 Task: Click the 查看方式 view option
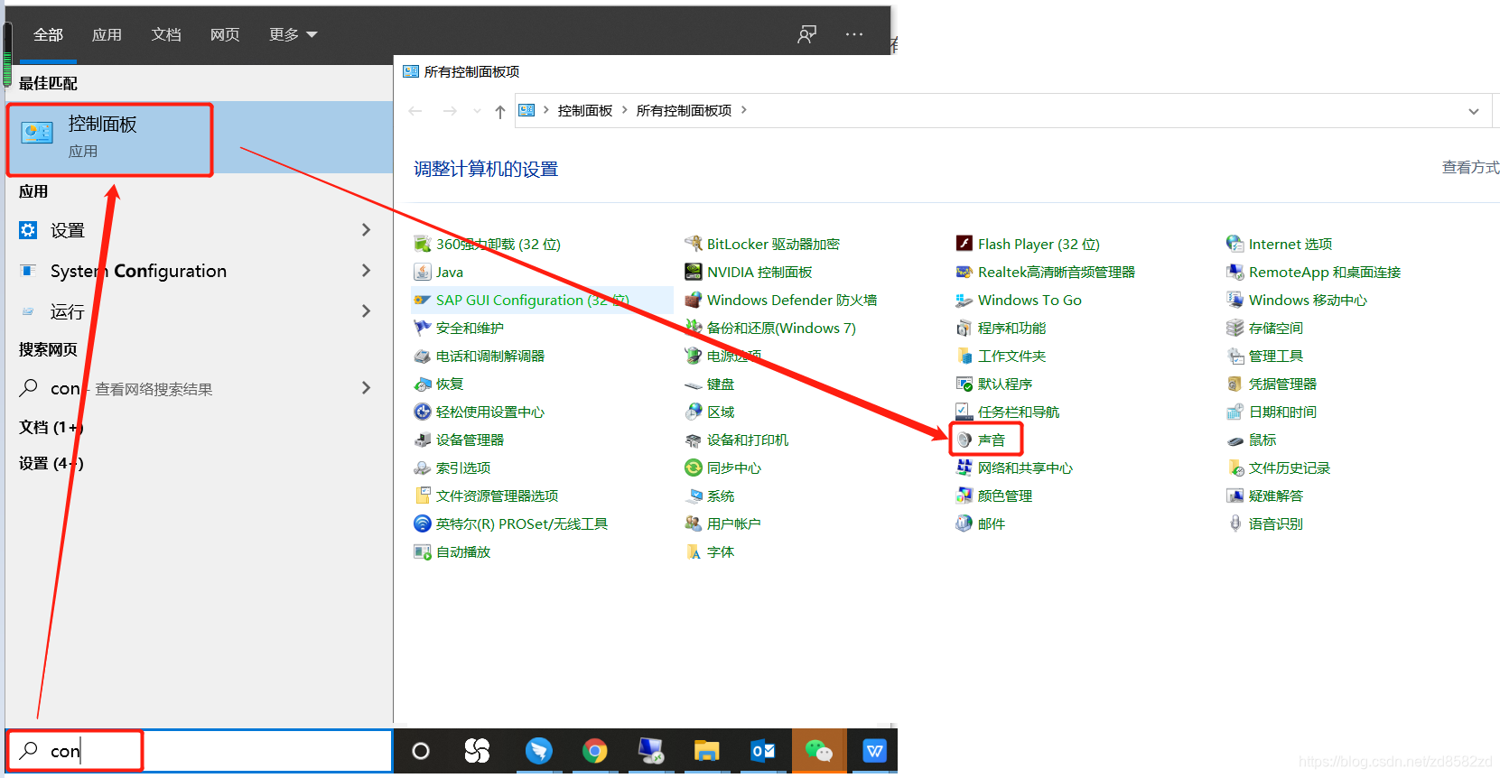(1470, 167)
